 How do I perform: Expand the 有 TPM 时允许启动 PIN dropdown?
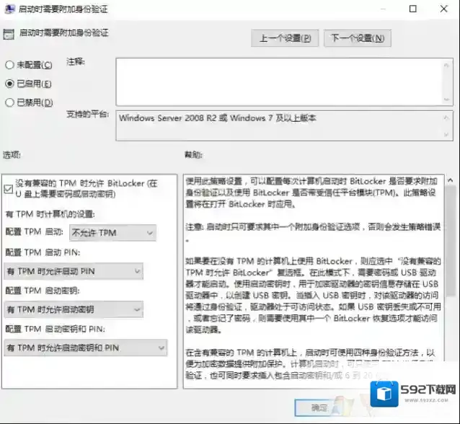(74, 271)
